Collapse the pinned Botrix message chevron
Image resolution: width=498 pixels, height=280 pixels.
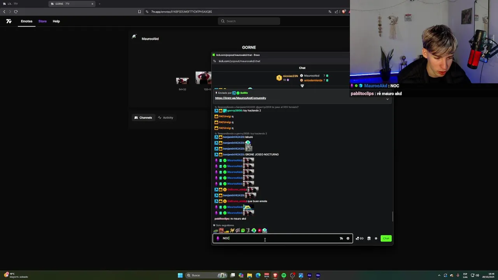click(x=387, y=99)
